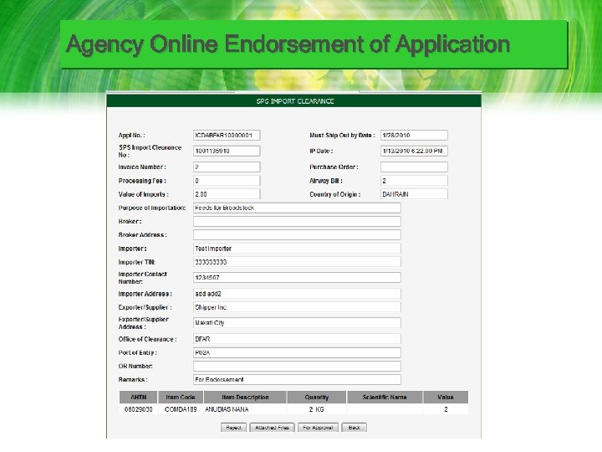Select the item code cell COMDA189
This screenshot has width=602, height=452.
181,409
